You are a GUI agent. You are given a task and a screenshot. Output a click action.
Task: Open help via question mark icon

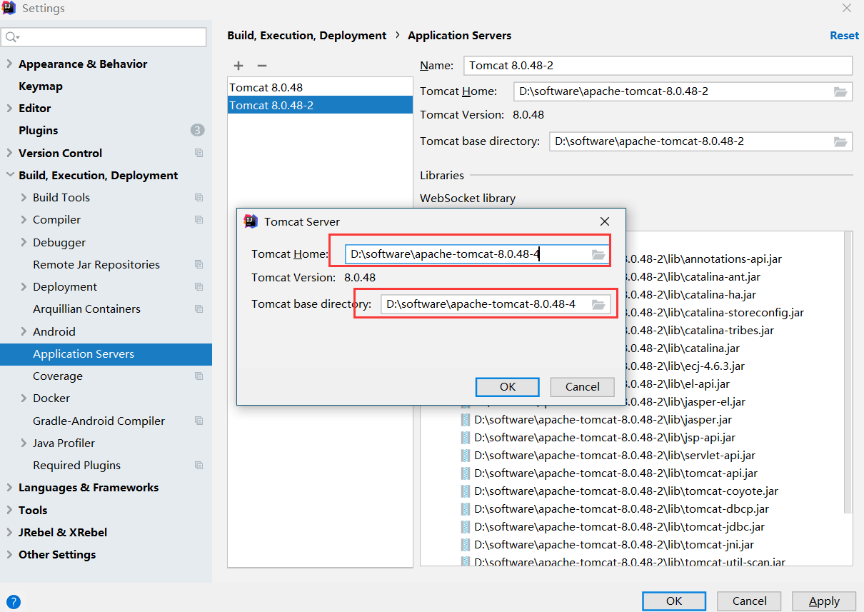(13, 602)
